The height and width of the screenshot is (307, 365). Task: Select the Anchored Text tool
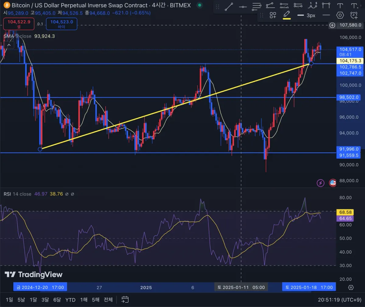(x=354, y=6)
